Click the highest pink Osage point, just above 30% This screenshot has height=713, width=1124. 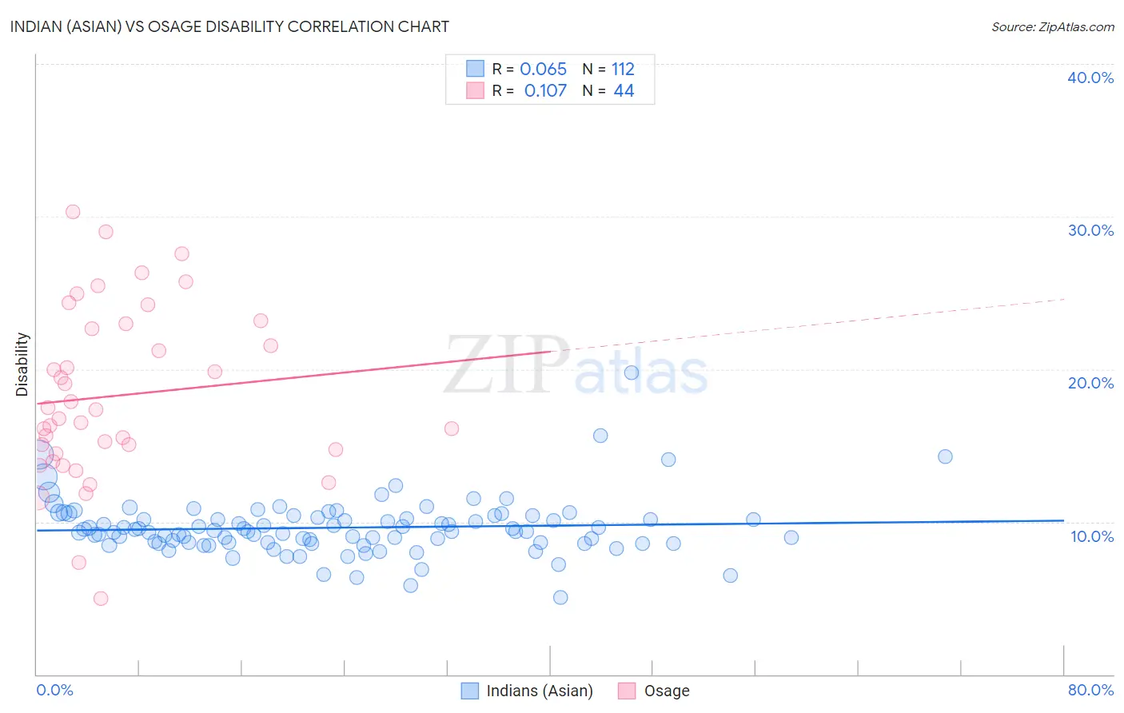coord(73,212)
